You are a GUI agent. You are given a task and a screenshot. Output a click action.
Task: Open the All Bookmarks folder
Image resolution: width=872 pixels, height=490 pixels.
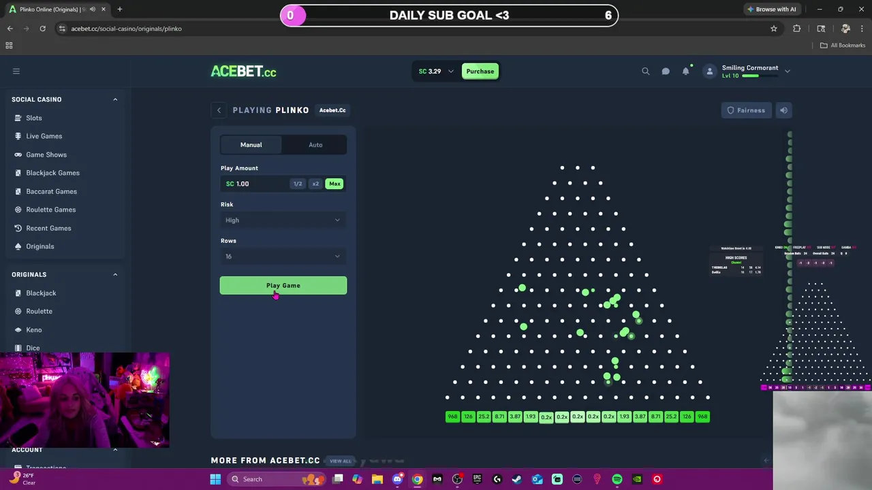click(x=843, y=45)
